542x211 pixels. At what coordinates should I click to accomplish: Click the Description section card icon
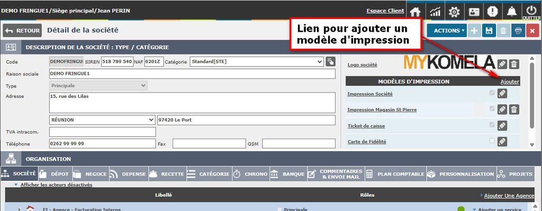click(11, 47)
